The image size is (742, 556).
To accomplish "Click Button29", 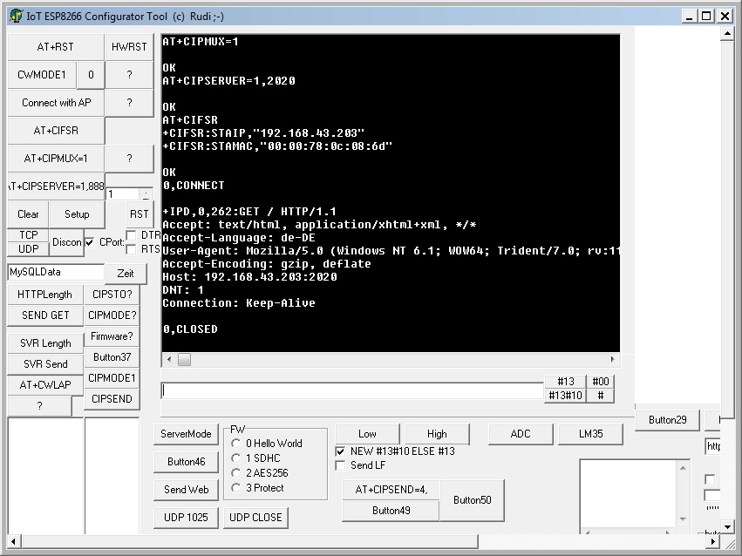I will (x=667, y=420).
